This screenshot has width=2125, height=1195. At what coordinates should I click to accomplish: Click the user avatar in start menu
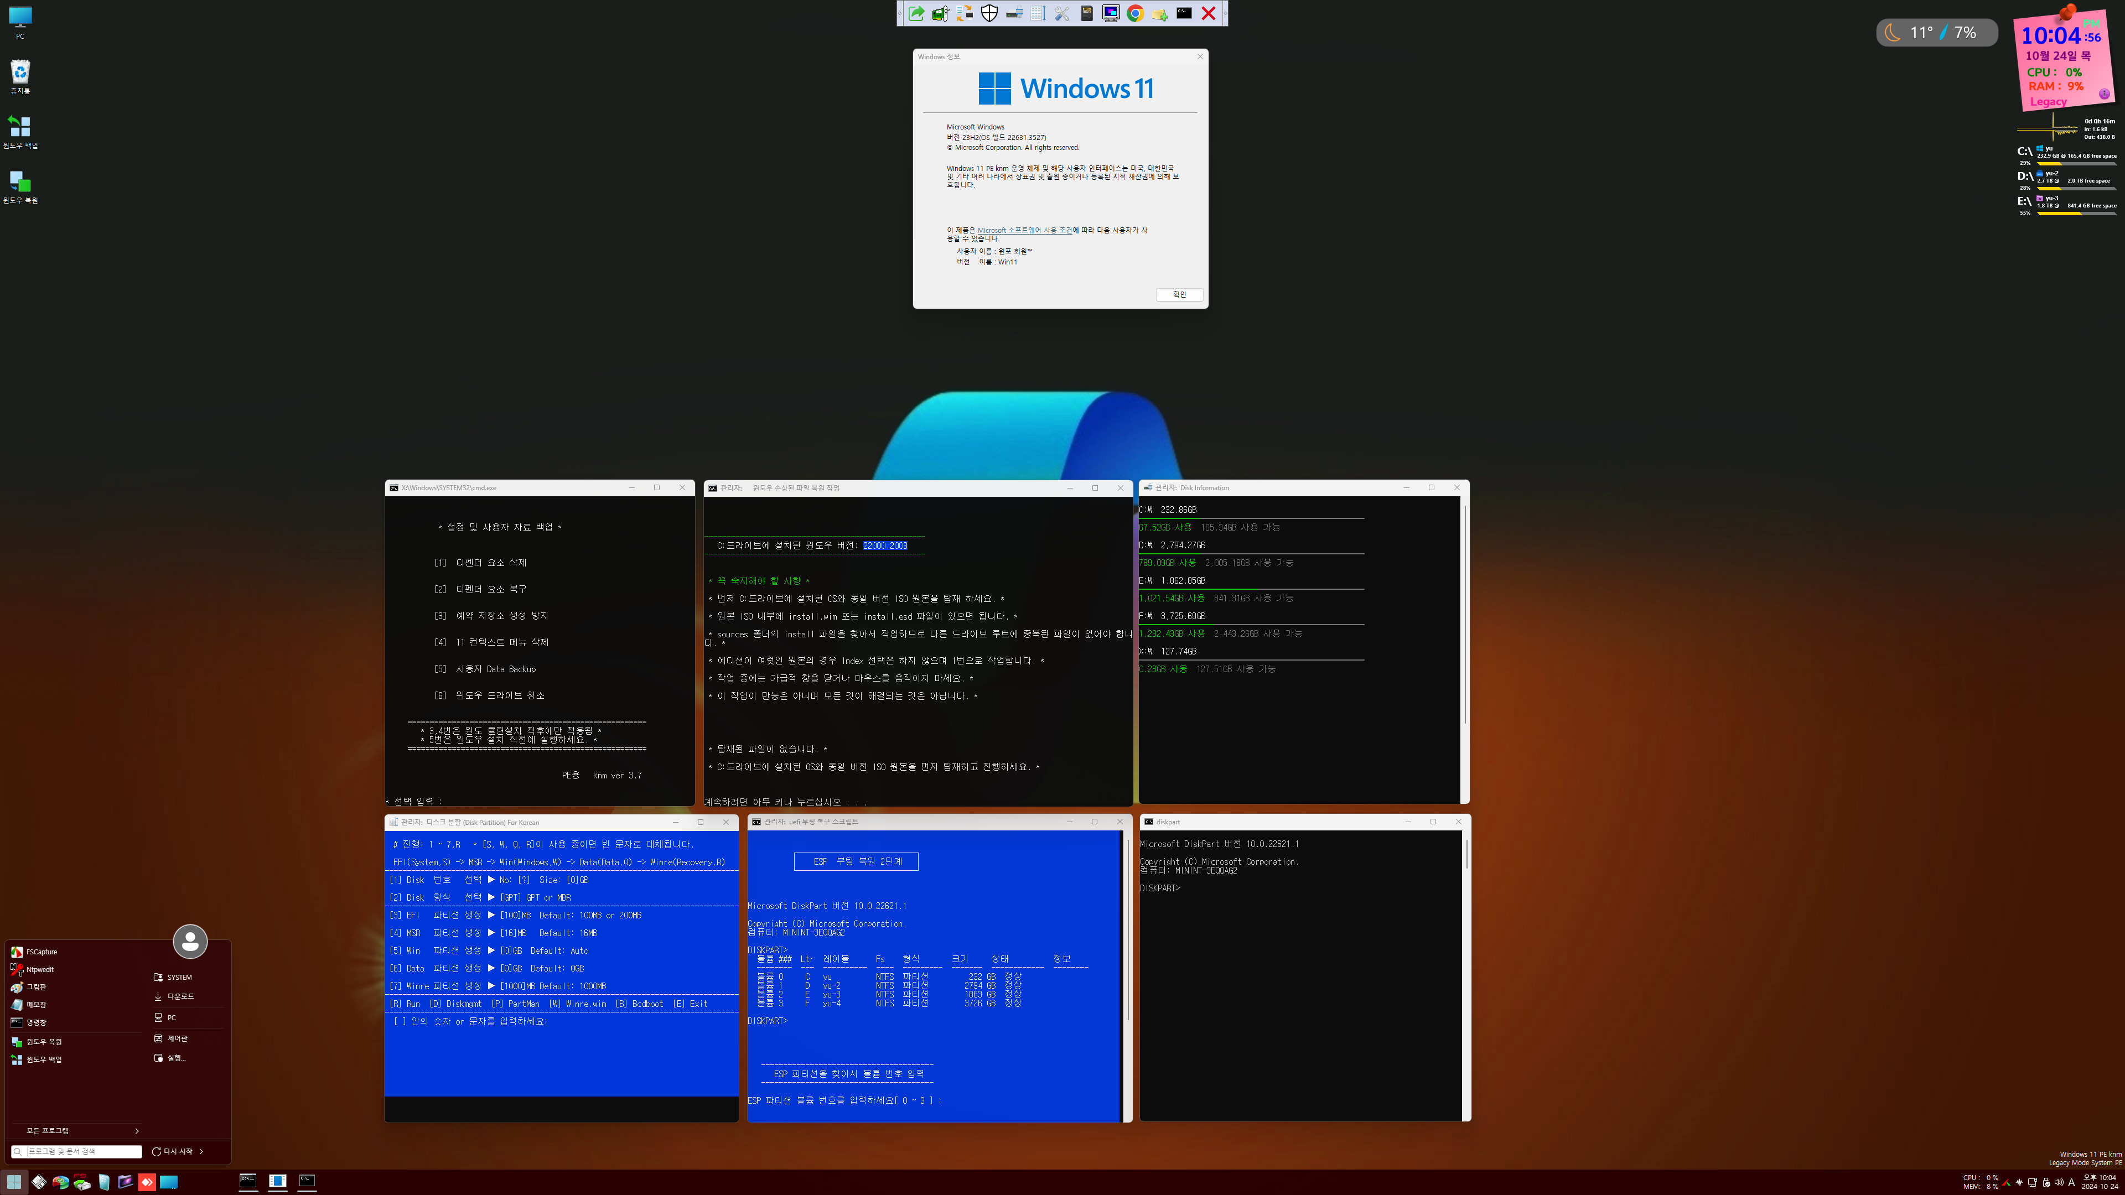190,941
